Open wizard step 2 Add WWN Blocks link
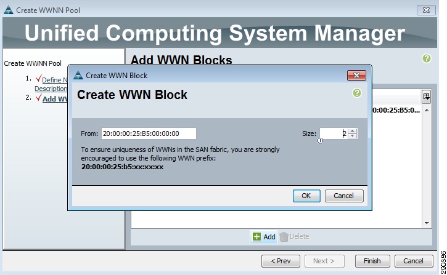Viewport: 447px width, 275px height. pos(55,99)
